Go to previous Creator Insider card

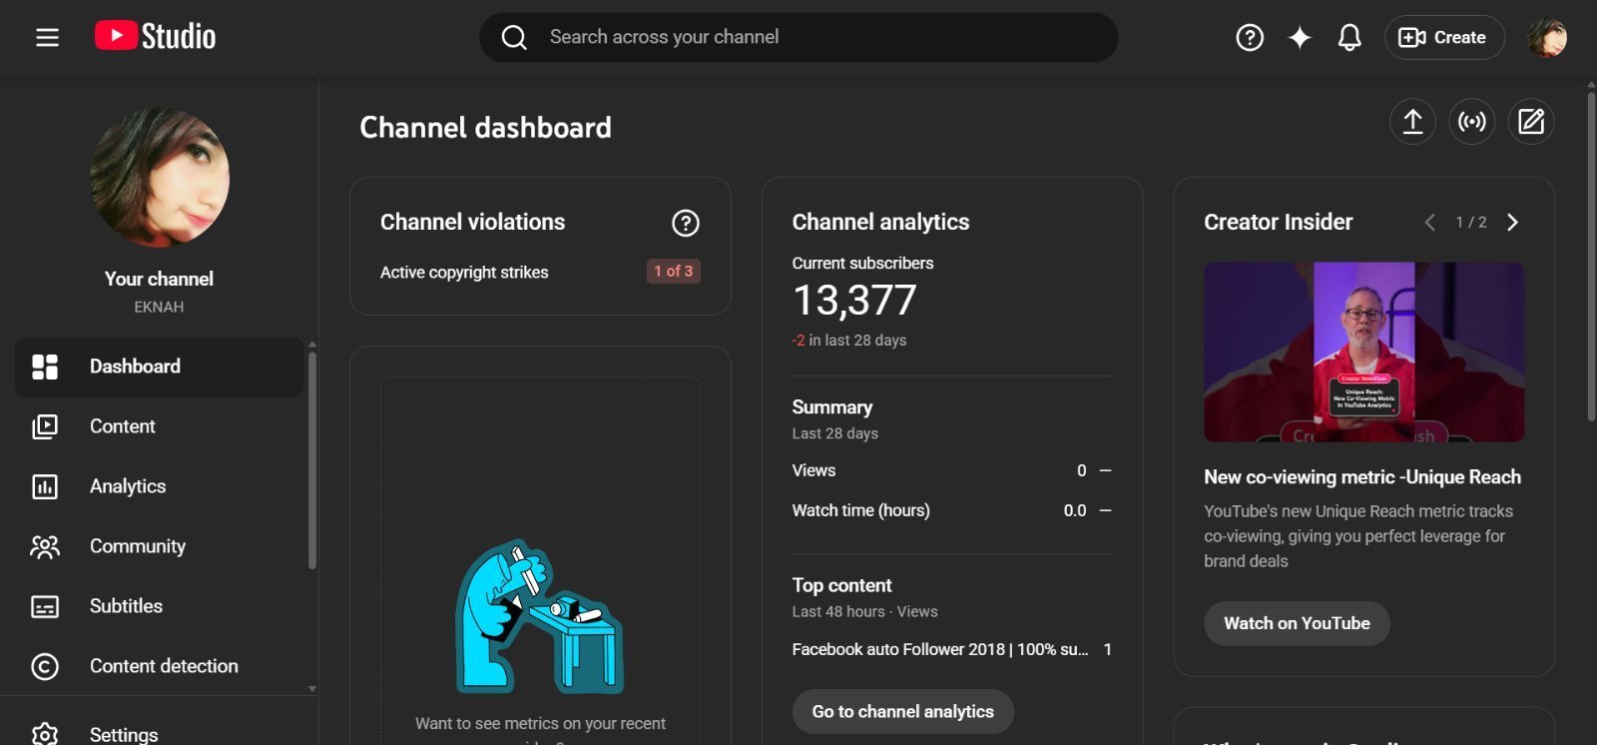point(1430,222)
